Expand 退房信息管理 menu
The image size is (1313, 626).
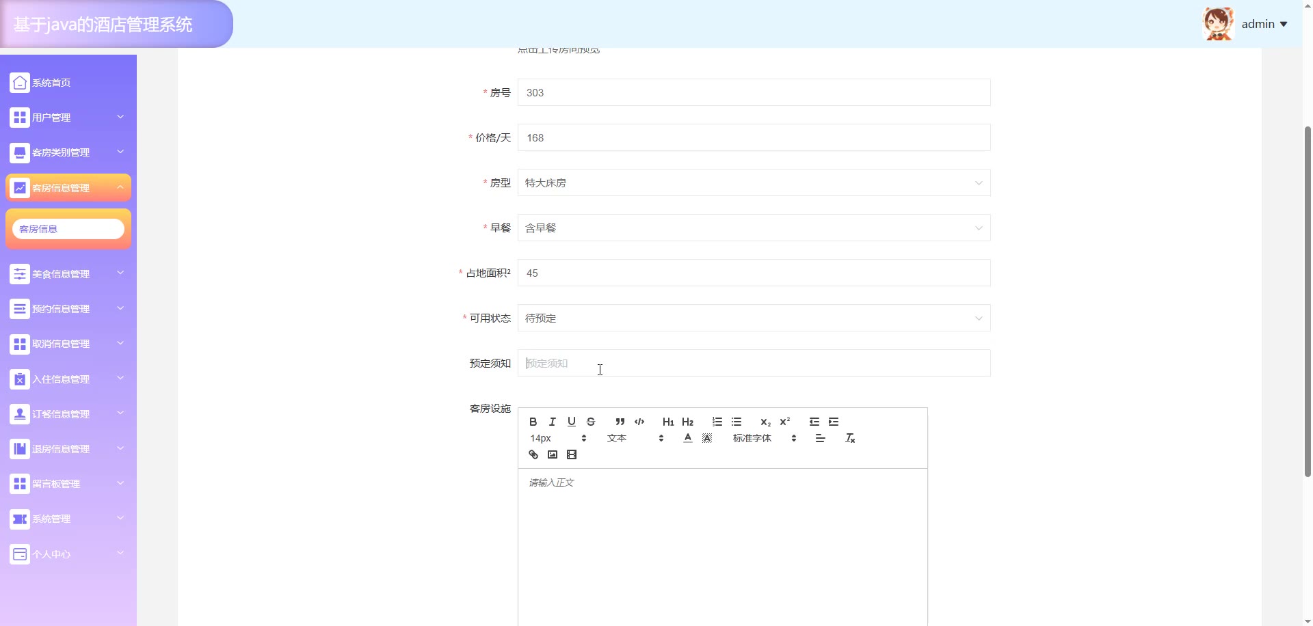pos(68,449)
